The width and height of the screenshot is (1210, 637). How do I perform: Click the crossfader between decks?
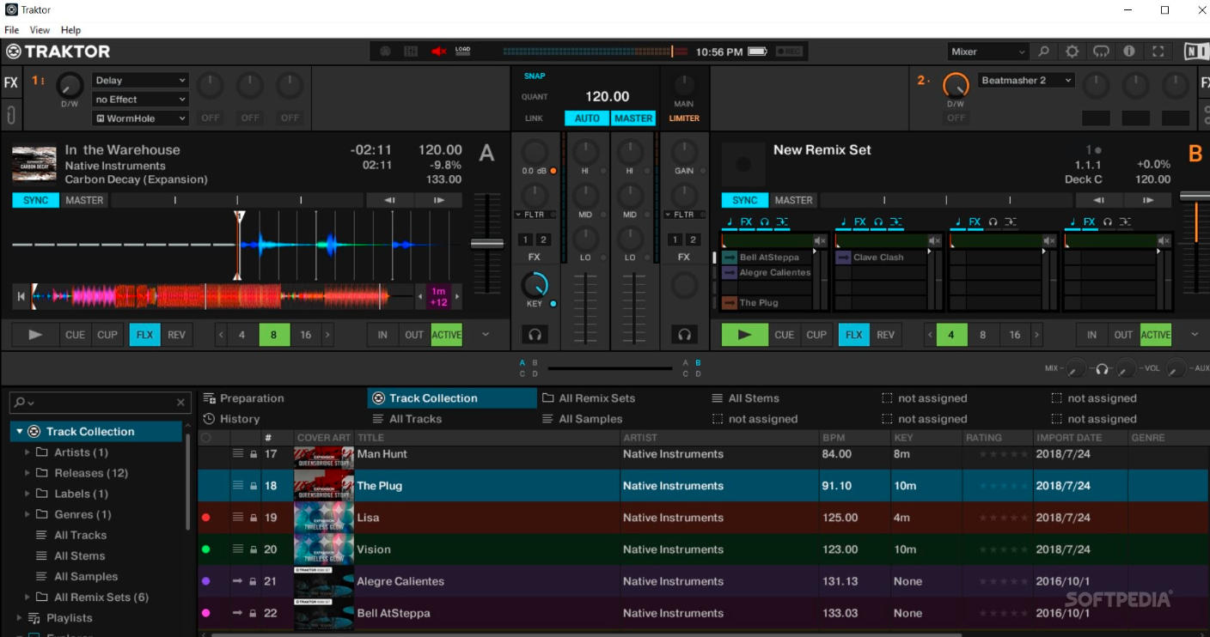pyautogui.click(x=610, y=368)
